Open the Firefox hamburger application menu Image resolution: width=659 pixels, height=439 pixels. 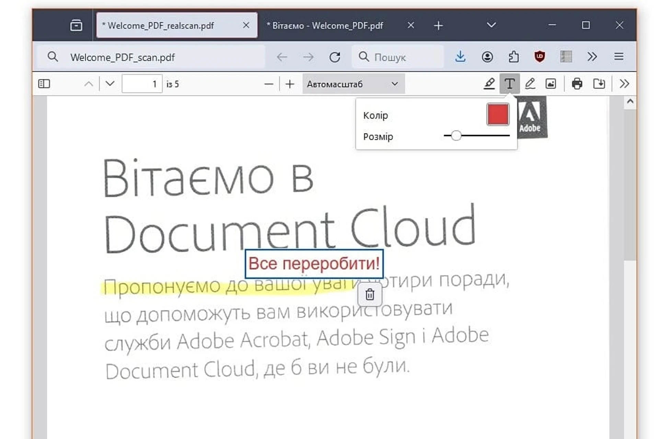coord(619,57)
